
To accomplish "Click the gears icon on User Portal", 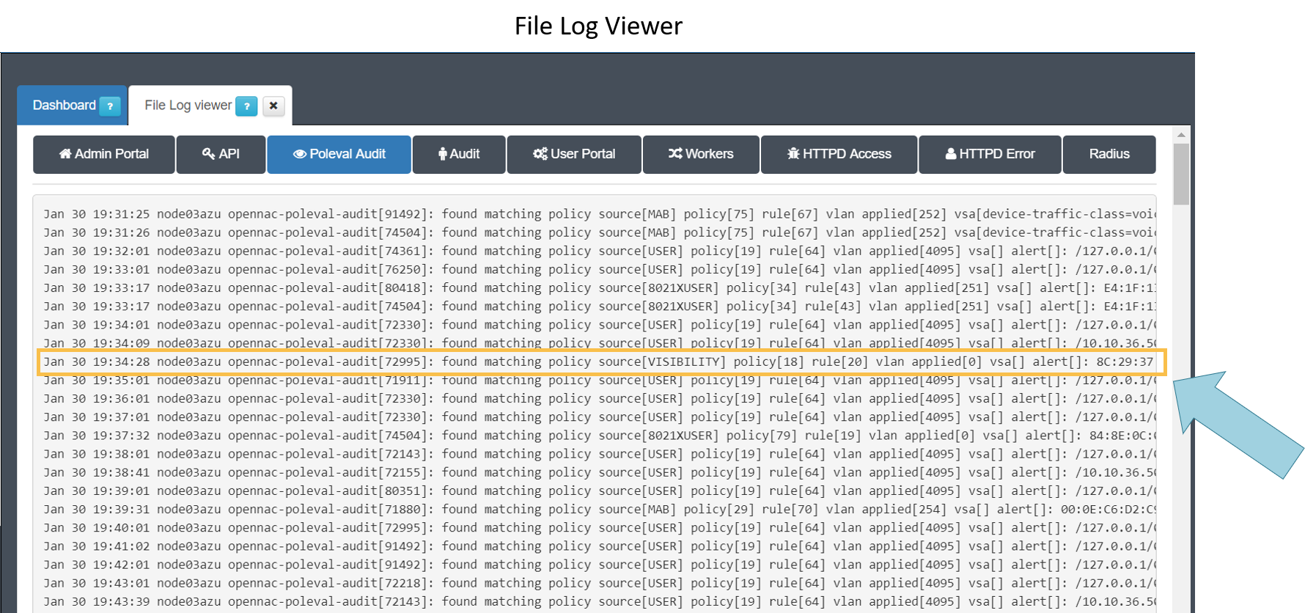I will pyautogui.click(x=540, y=154).
